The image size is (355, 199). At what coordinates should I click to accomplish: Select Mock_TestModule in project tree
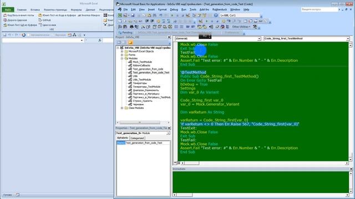142,62
